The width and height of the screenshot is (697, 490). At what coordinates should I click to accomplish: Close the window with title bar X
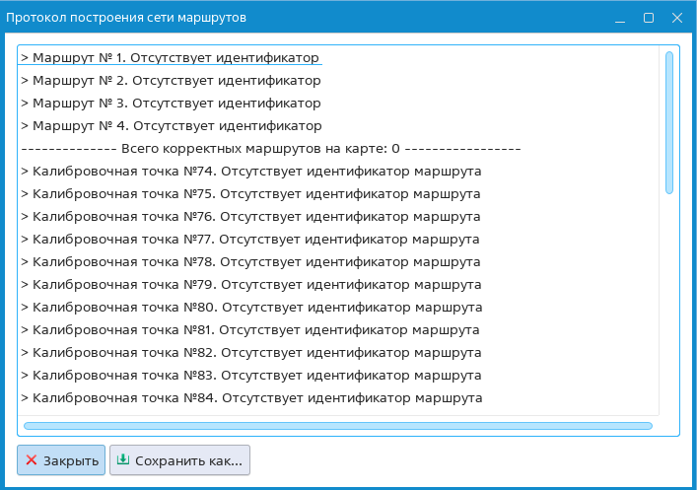click(x=675, y=18)
